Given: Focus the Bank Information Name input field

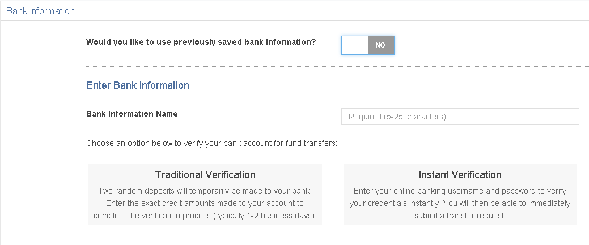Looking at the screenshot, I should (460, 117).
